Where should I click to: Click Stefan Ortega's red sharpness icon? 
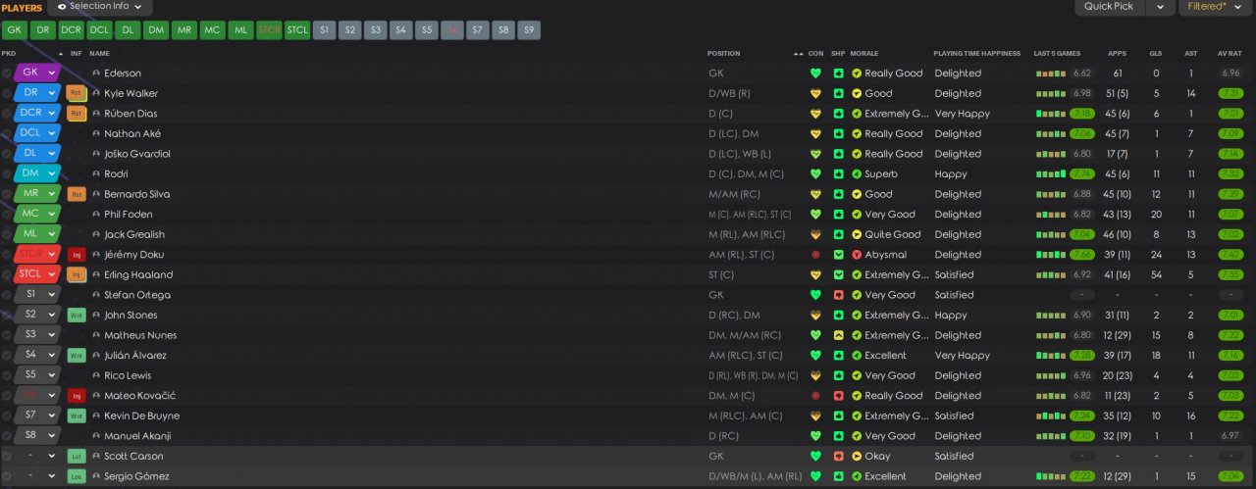(838, 295)
